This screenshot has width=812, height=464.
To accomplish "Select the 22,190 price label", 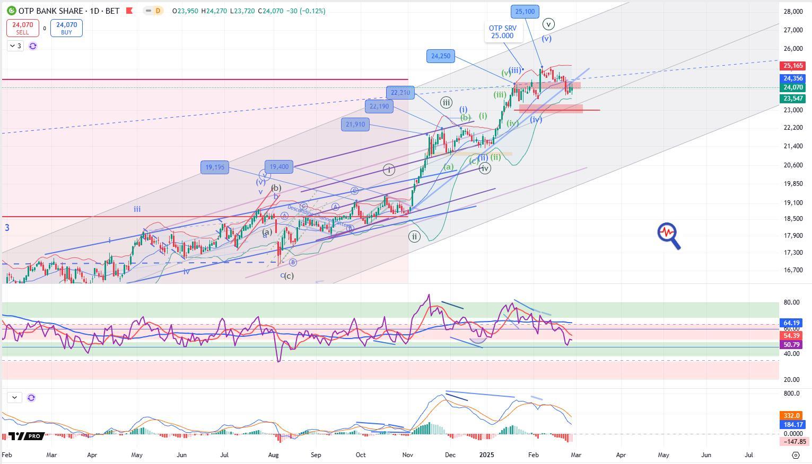I will pos(379,106).
